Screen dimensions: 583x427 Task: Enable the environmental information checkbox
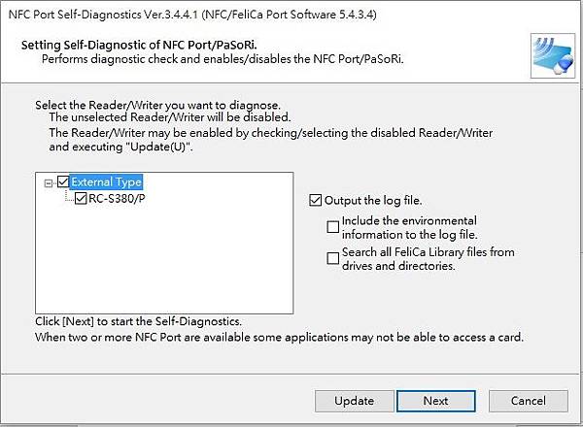[333, 227]
